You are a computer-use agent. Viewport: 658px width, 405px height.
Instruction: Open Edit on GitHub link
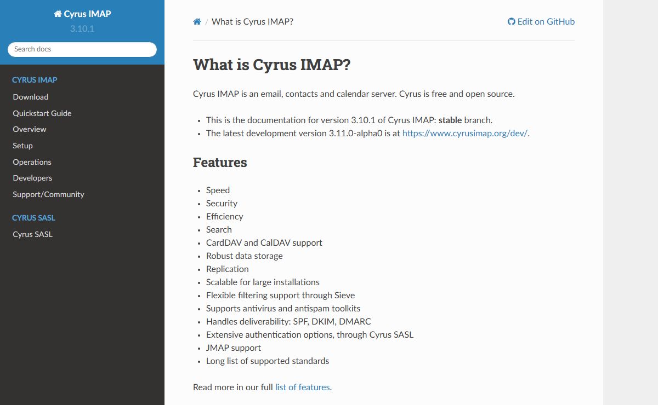[541, 22]
